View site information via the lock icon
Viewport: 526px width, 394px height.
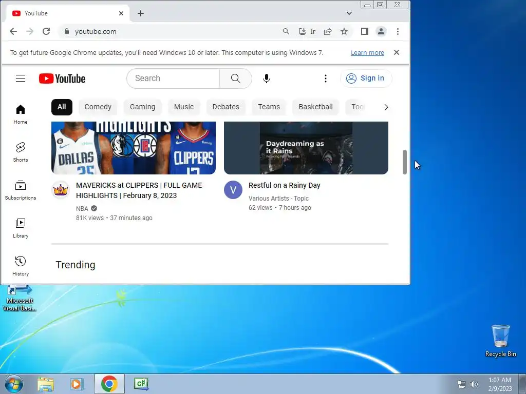point(66,31)
